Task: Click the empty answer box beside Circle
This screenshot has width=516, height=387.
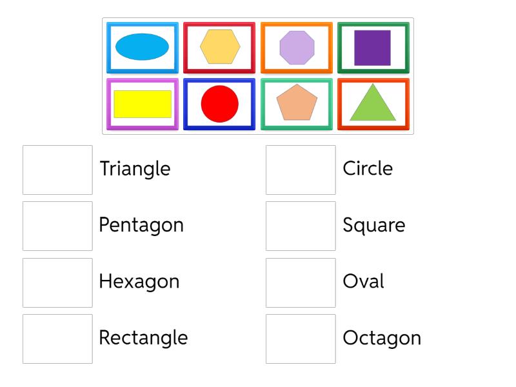Action: (301, 168)
